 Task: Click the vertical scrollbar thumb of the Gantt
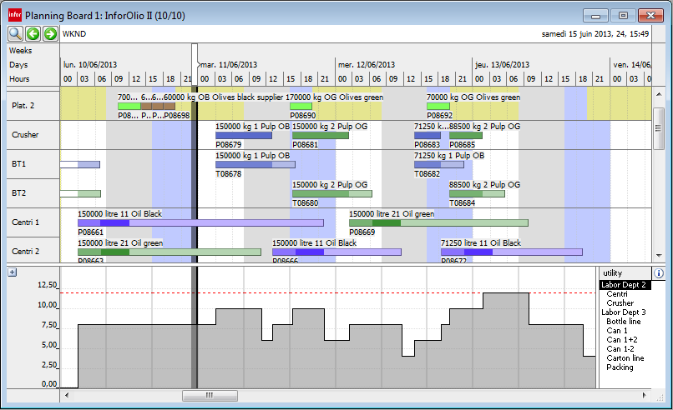658,129
